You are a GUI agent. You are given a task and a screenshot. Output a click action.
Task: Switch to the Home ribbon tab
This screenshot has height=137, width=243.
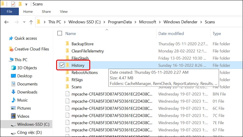pos(28,12)
